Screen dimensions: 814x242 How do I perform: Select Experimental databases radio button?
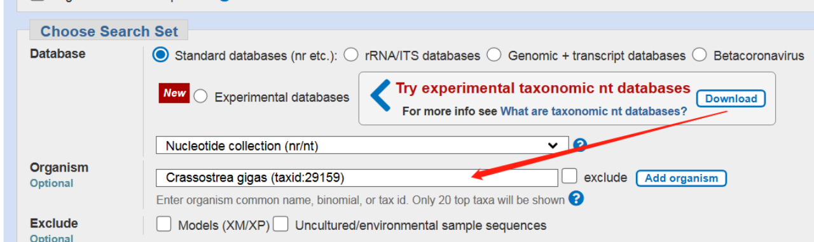tap(200, 97)
